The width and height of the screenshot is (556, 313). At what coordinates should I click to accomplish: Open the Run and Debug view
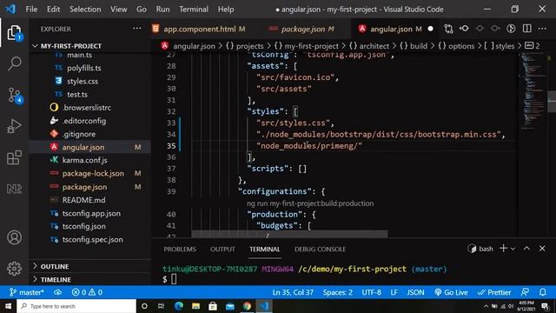(14, 126)
